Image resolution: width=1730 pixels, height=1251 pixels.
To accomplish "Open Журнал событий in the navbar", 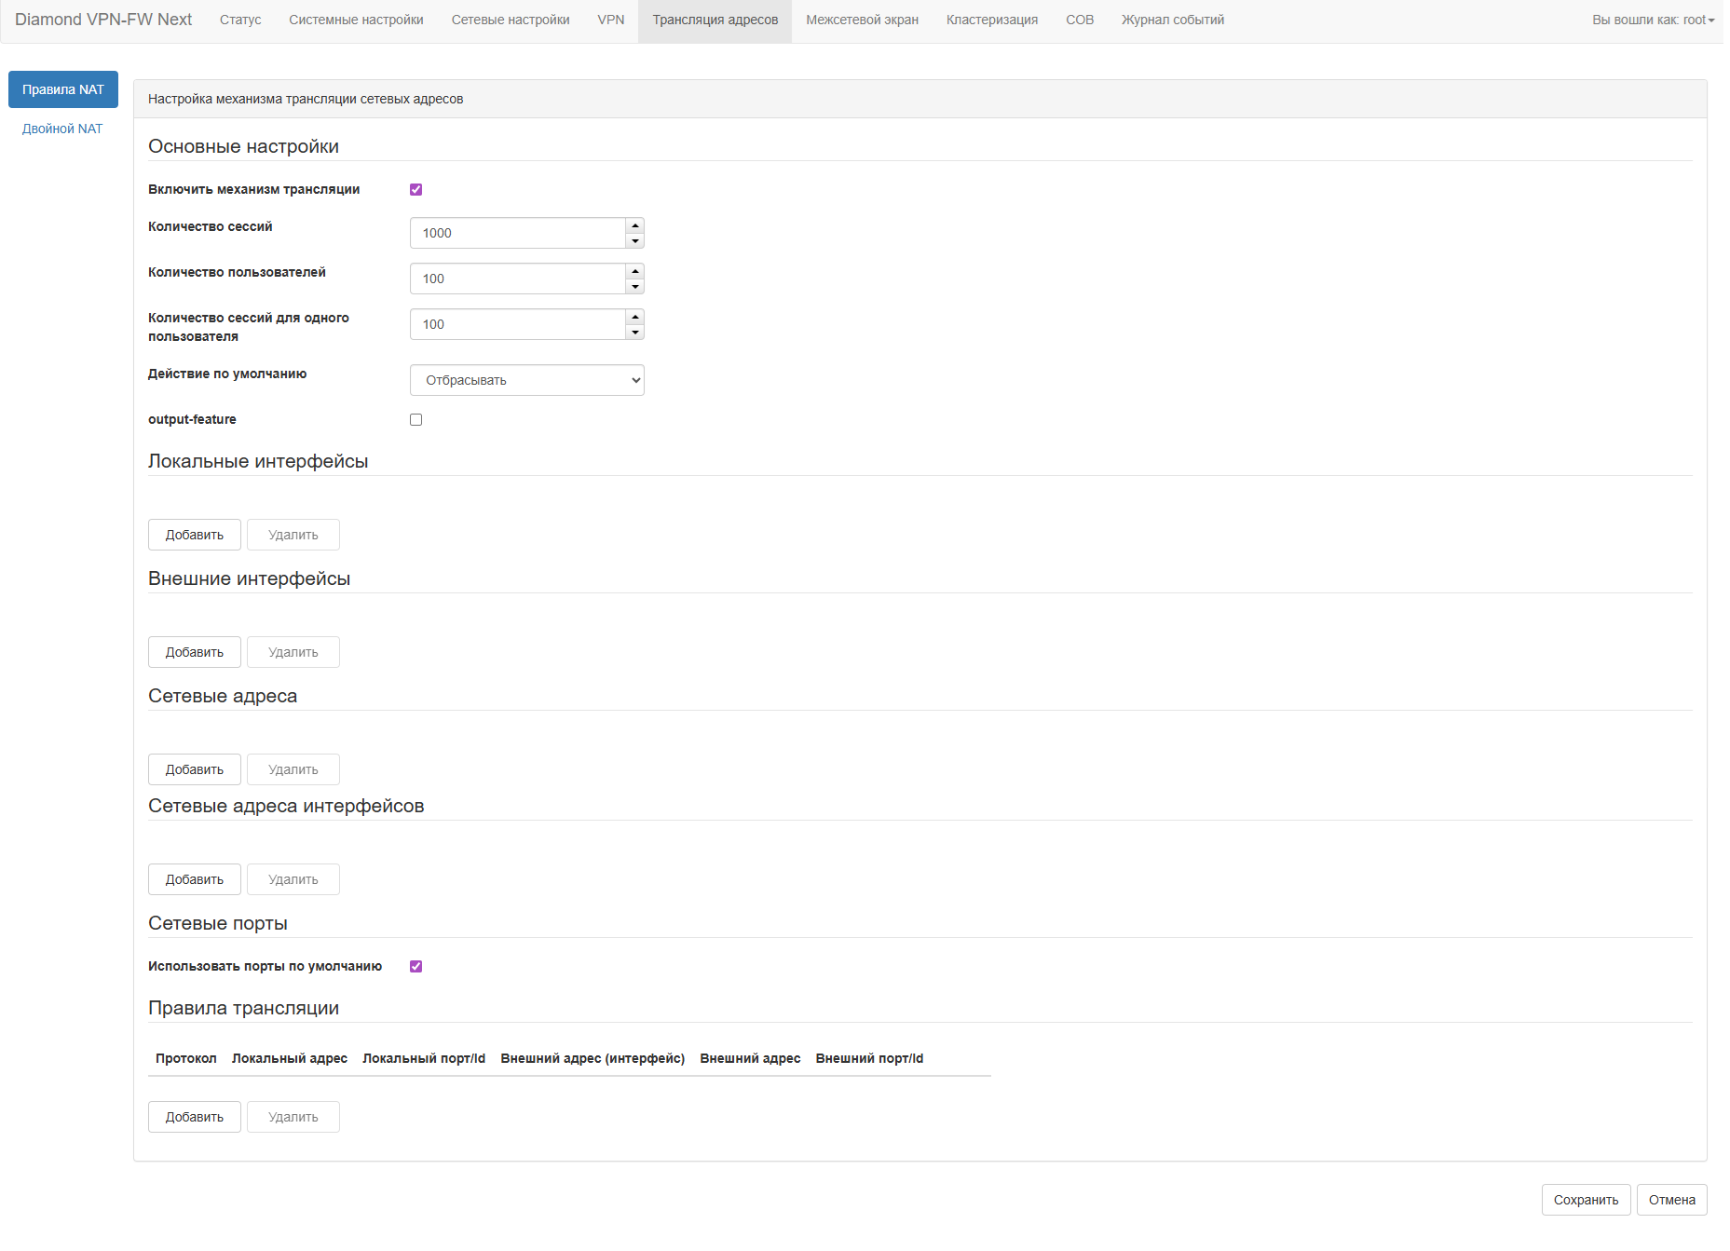I will point(1172,20).
